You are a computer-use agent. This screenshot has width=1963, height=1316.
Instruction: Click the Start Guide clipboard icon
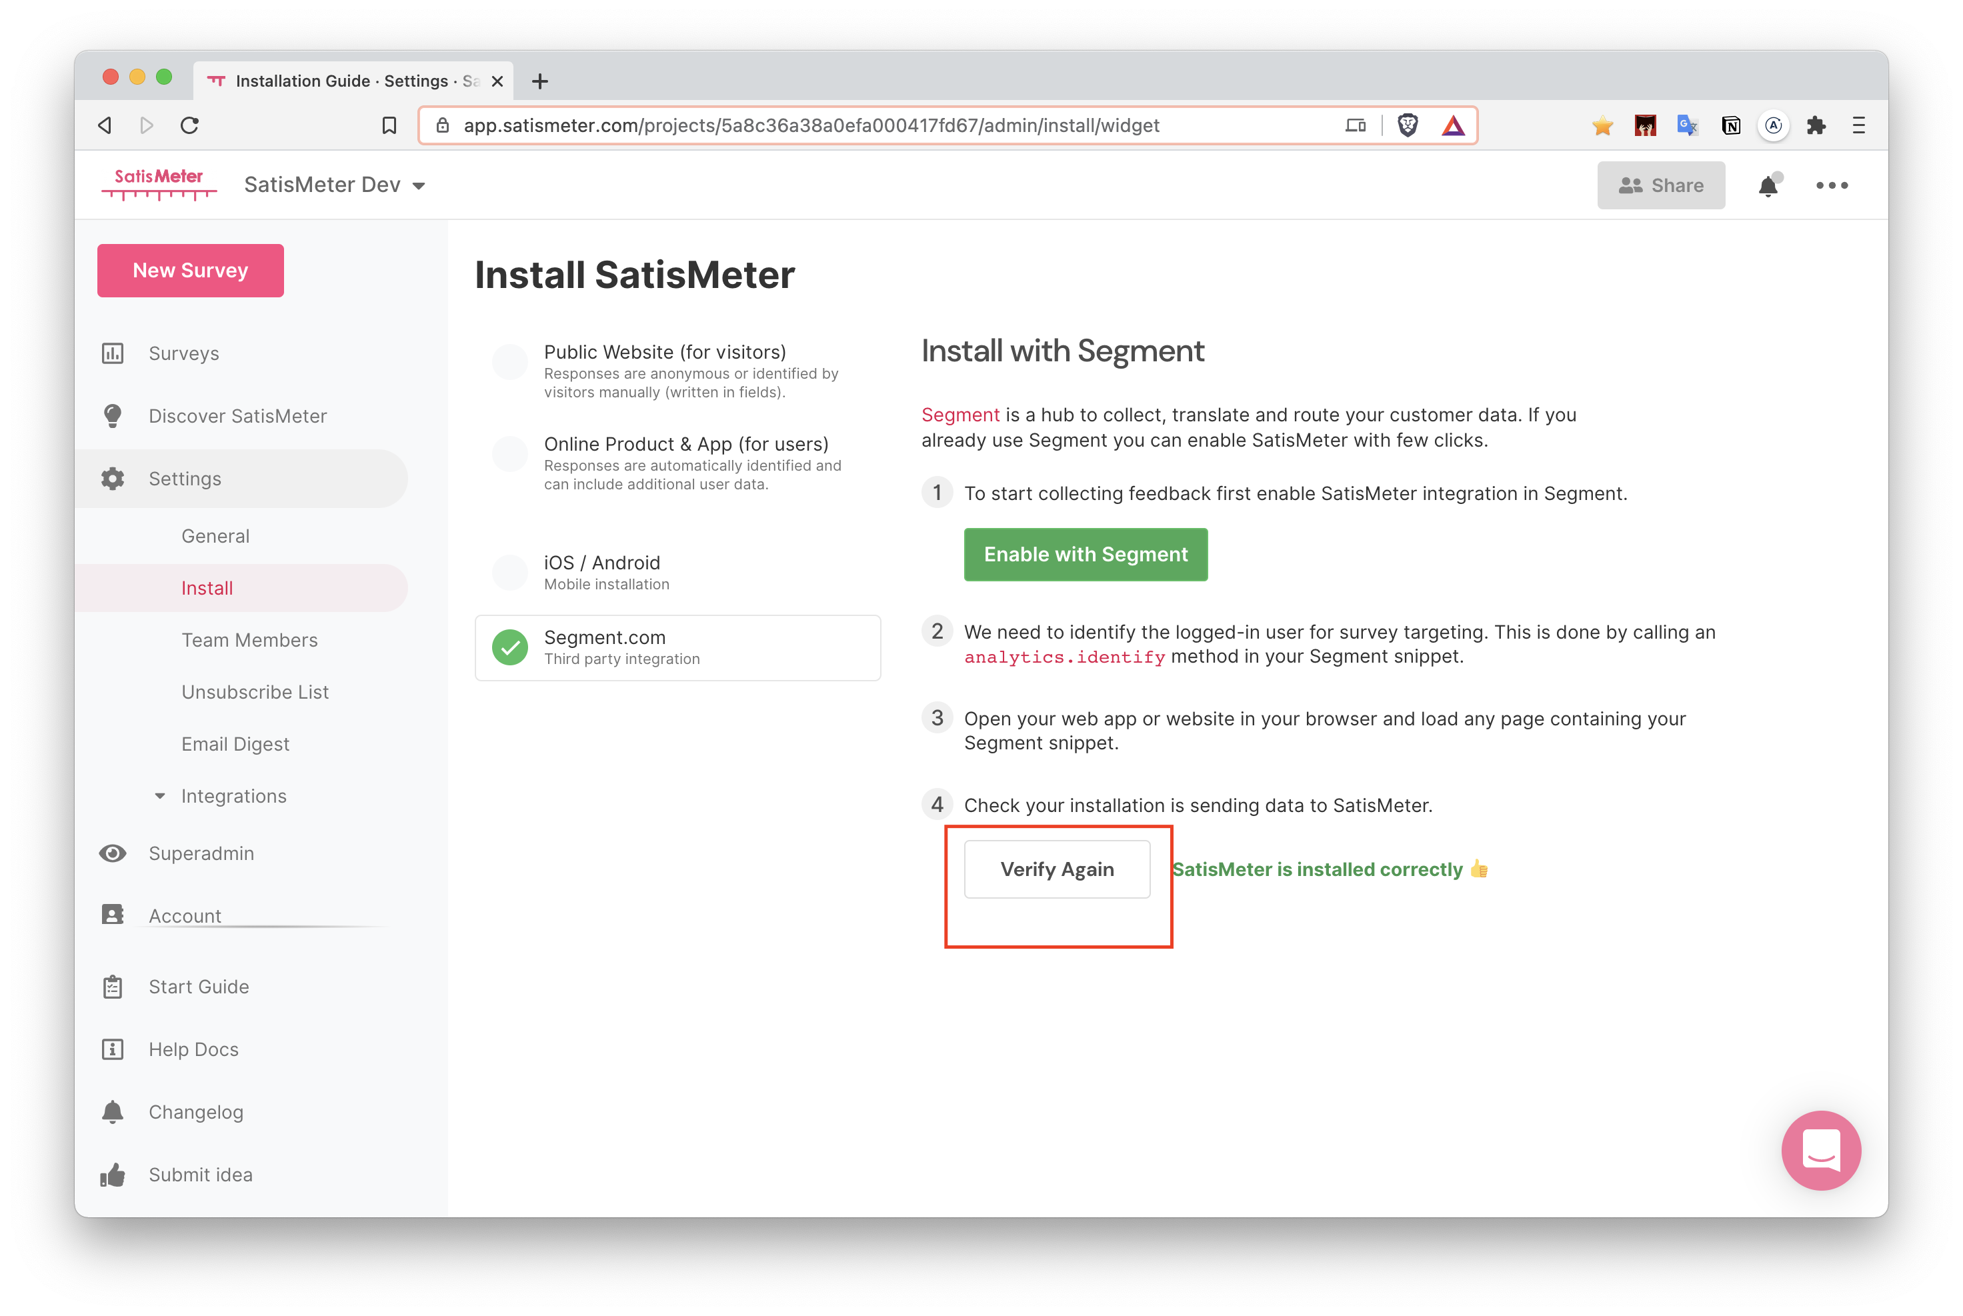[113, 986]
